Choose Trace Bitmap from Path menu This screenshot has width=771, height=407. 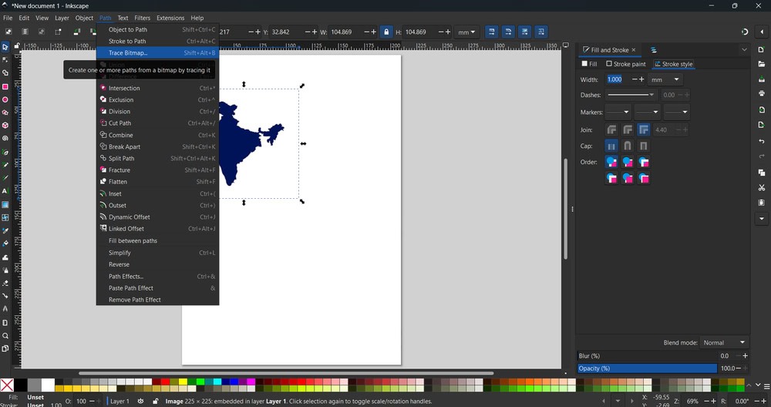click(157, 52)
